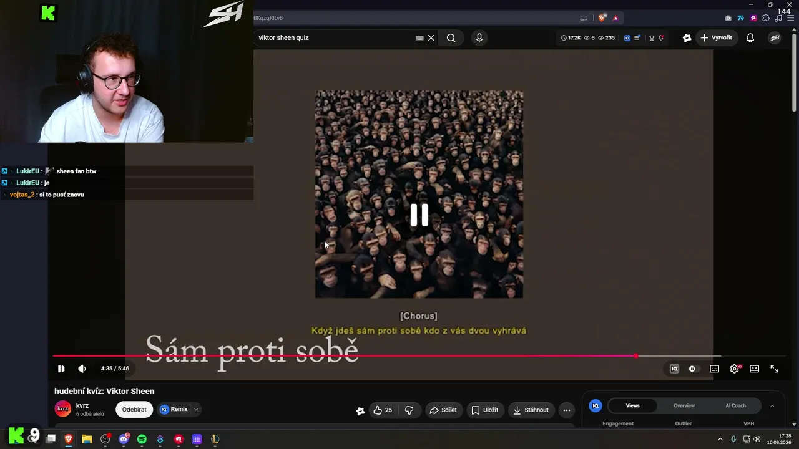Click the vidIQ trophy icon
This screenshot has height=449, width=799.
pos(652,37)
